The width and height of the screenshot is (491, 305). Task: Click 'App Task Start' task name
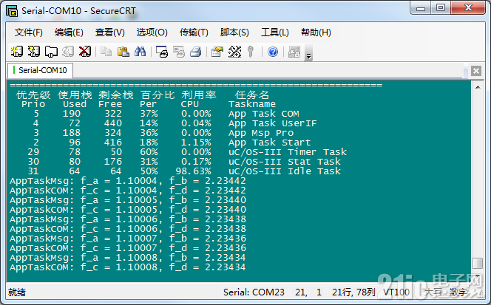pos(269,143)
